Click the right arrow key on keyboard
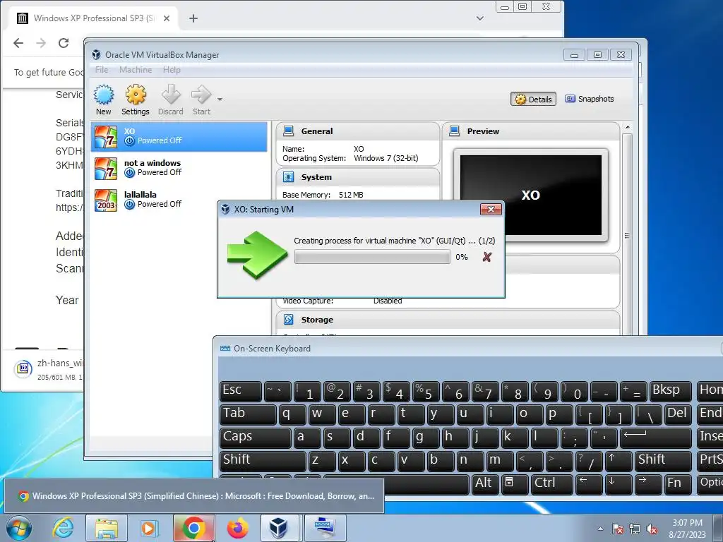Viewport: 723px width, 542px height. point(648,483)
